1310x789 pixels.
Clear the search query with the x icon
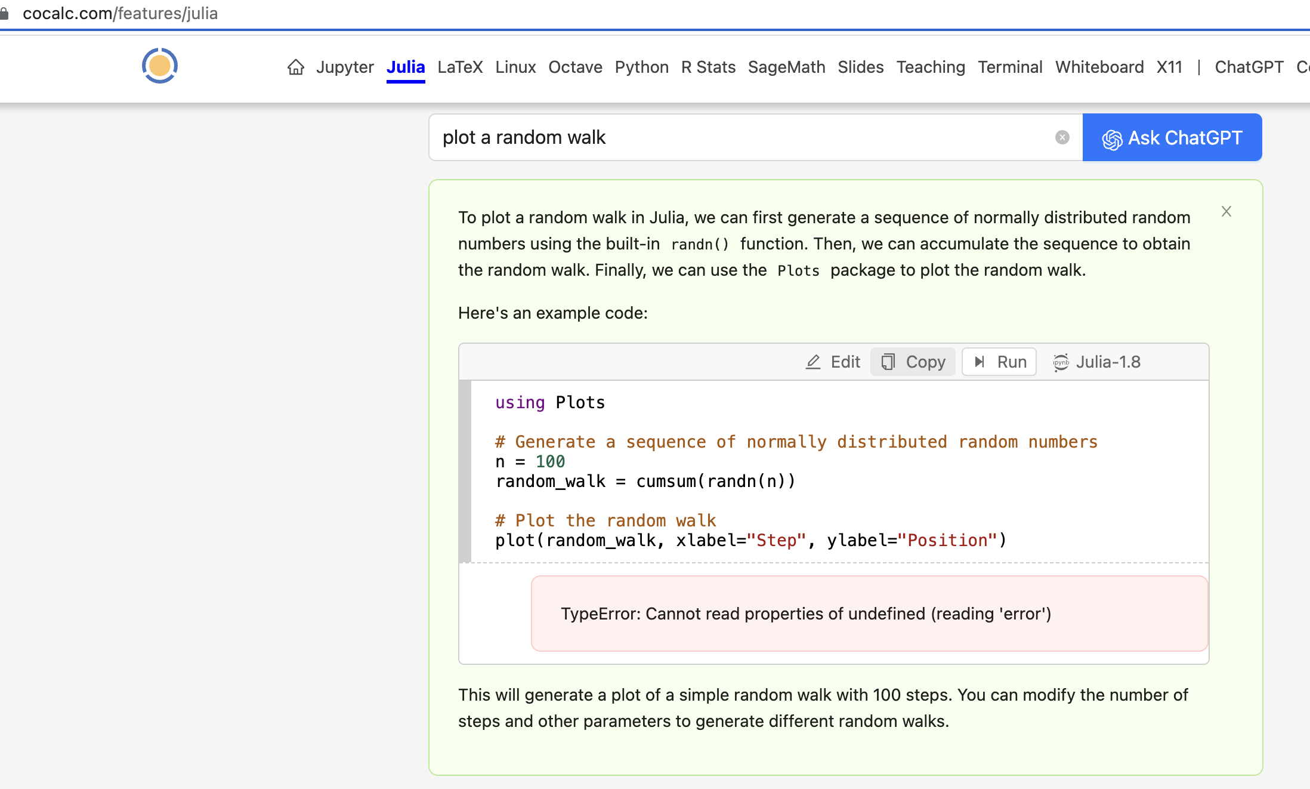[x=1063, y=137]
